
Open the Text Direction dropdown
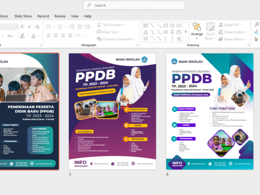[x=110, y=25]
